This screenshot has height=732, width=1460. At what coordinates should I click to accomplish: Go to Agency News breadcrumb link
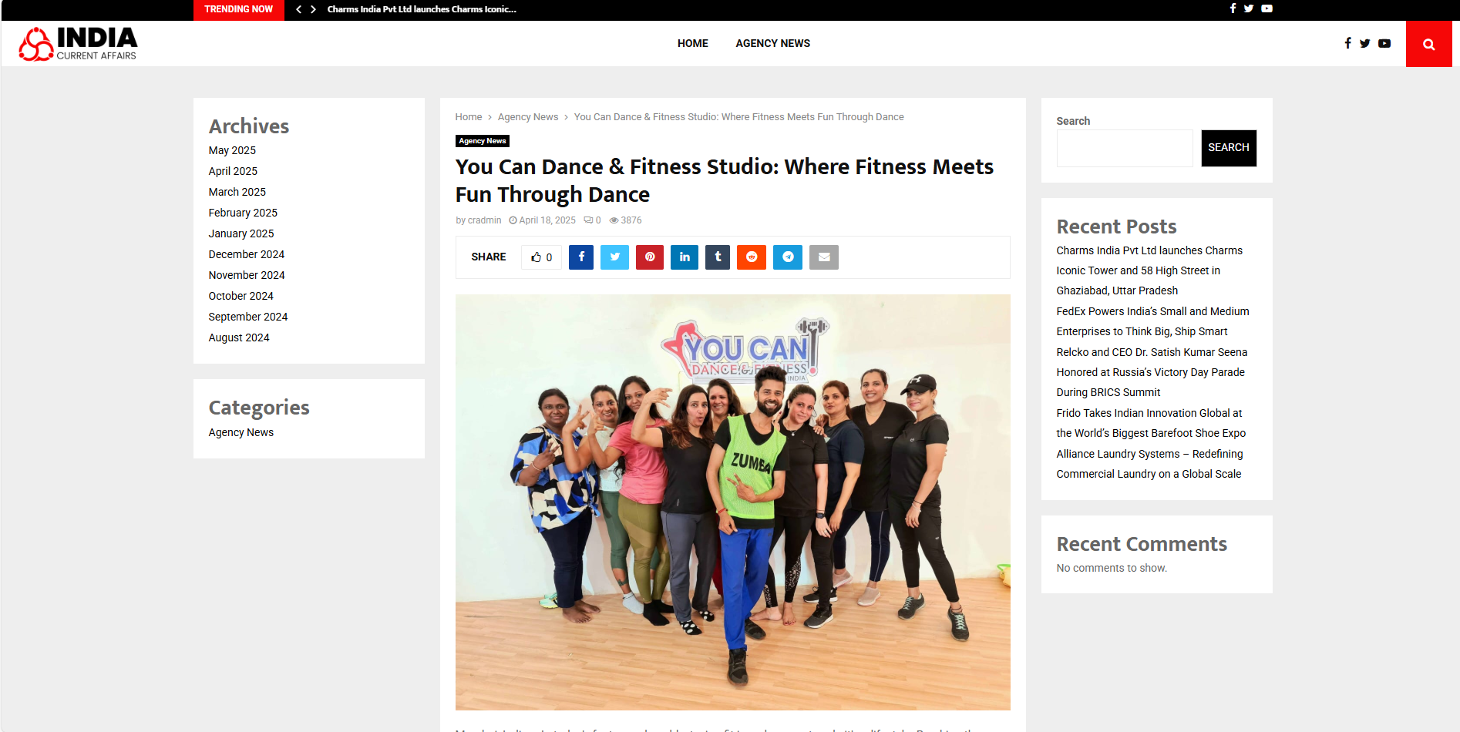tap(528, 117)
